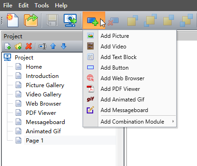The height and width of the screenshot is (166, 197).
Task: Open the File menu
Action: (8, 6)
